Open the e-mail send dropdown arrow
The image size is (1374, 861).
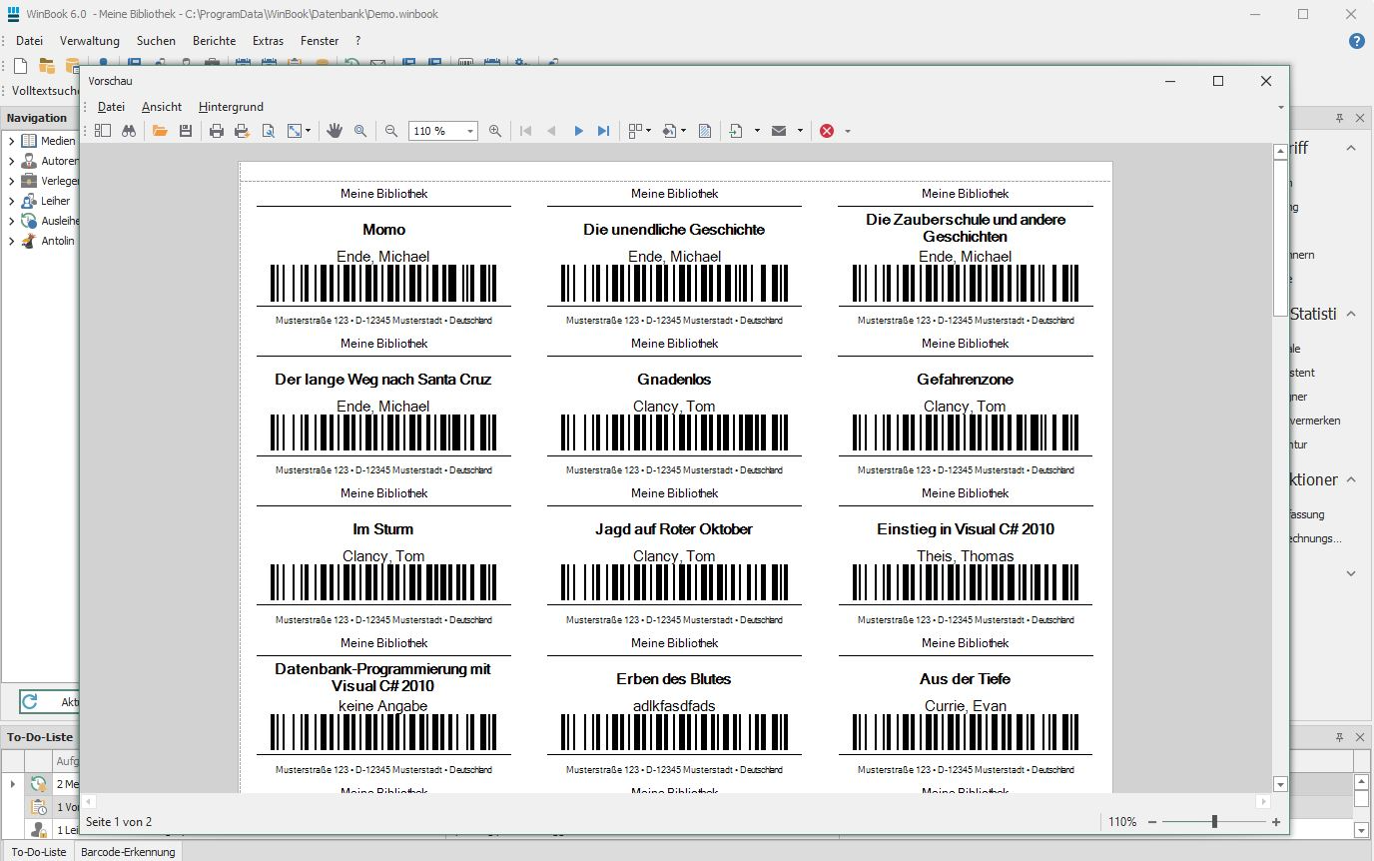(800, 131)
